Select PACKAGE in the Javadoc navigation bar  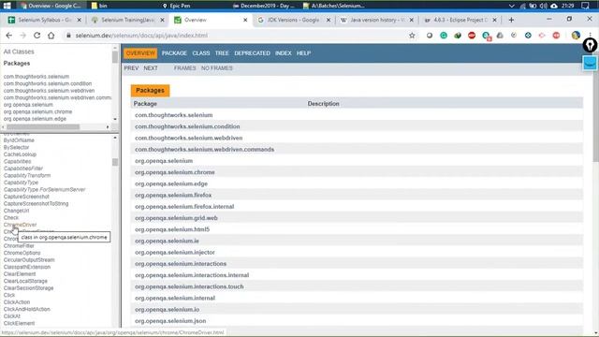point(174,53)
